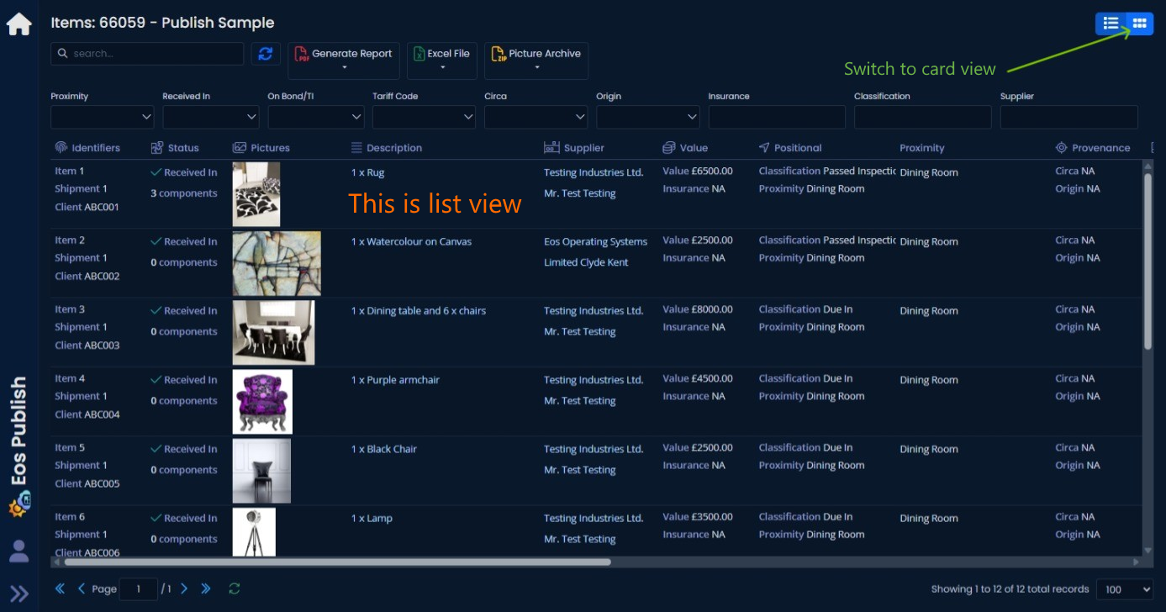
Task: Open the Tariff Code filter dropdown
Action: [425, 117]
